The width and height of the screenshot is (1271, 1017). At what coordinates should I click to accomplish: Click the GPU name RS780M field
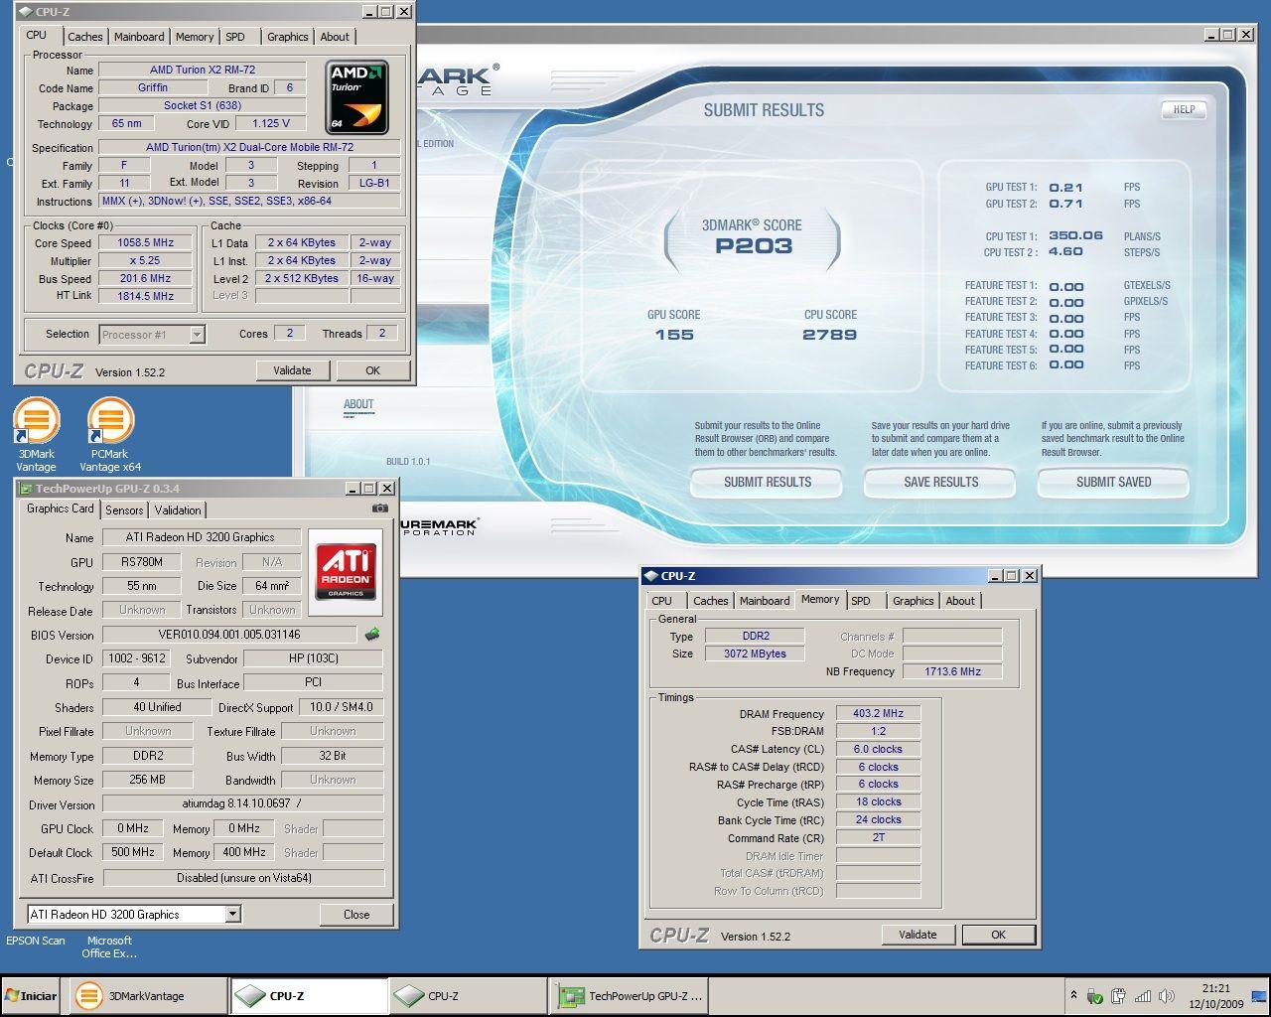(142, 562)
